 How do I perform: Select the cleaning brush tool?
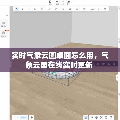point(105,9)
